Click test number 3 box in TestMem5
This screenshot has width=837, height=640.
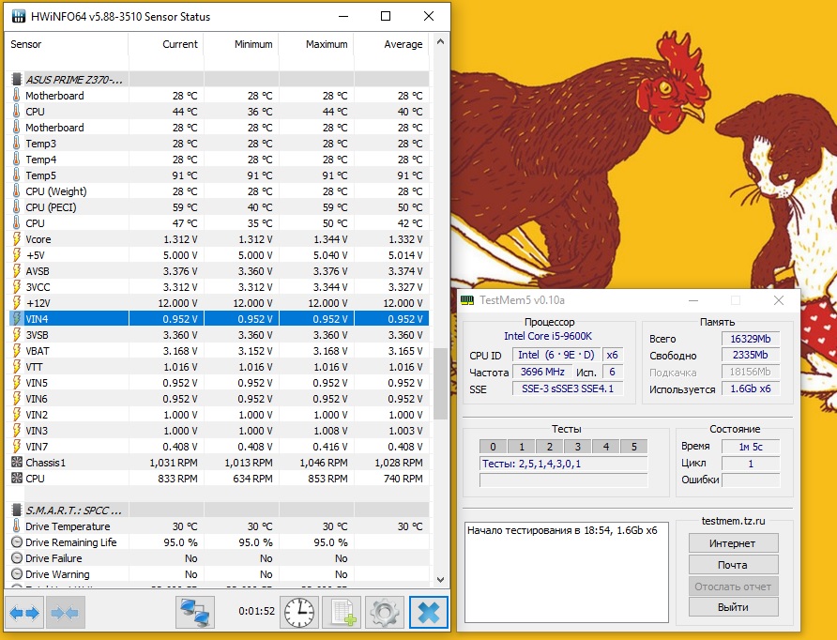click(x=578, y=447)
